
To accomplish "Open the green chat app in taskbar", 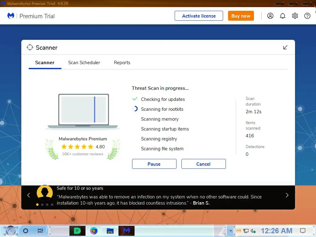I will tap(77, 231).
